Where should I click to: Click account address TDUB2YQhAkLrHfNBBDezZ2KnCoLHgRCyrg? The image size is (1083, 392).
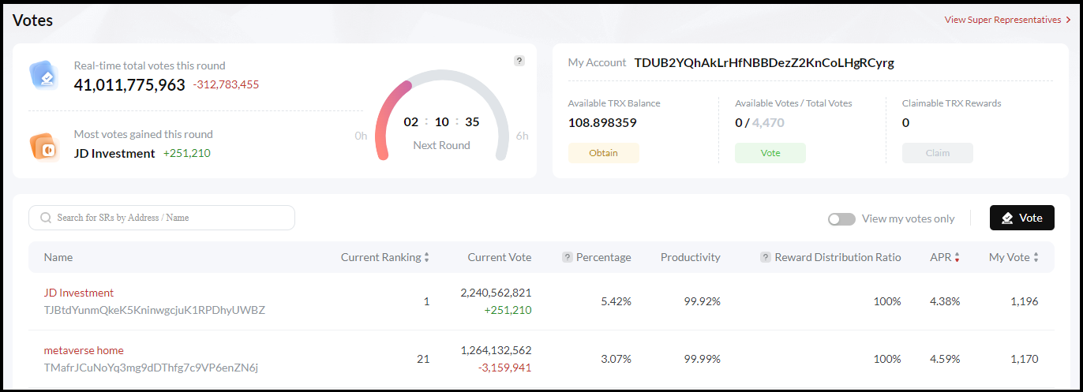(764, 62)
